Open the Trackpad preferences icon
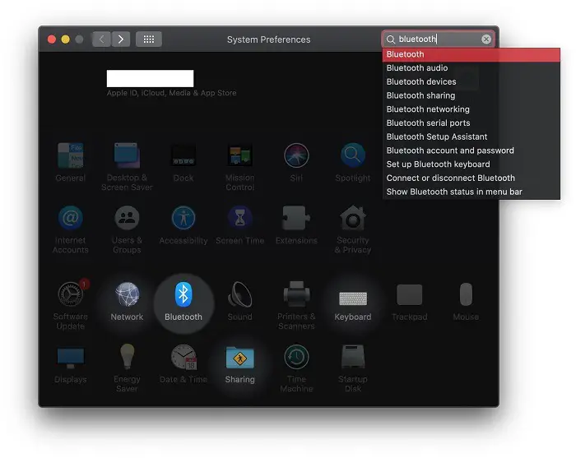Screen dimensions: 576x458 point(409,294)
